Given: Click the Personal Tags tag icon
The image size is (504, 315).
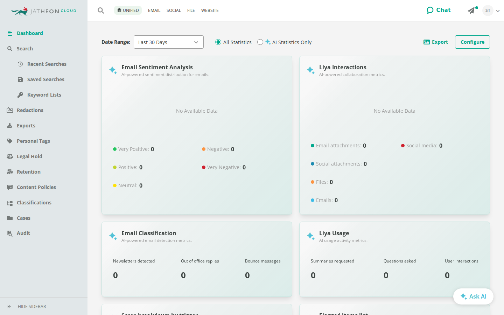Looking at the screenshot, I should point(10,141).
